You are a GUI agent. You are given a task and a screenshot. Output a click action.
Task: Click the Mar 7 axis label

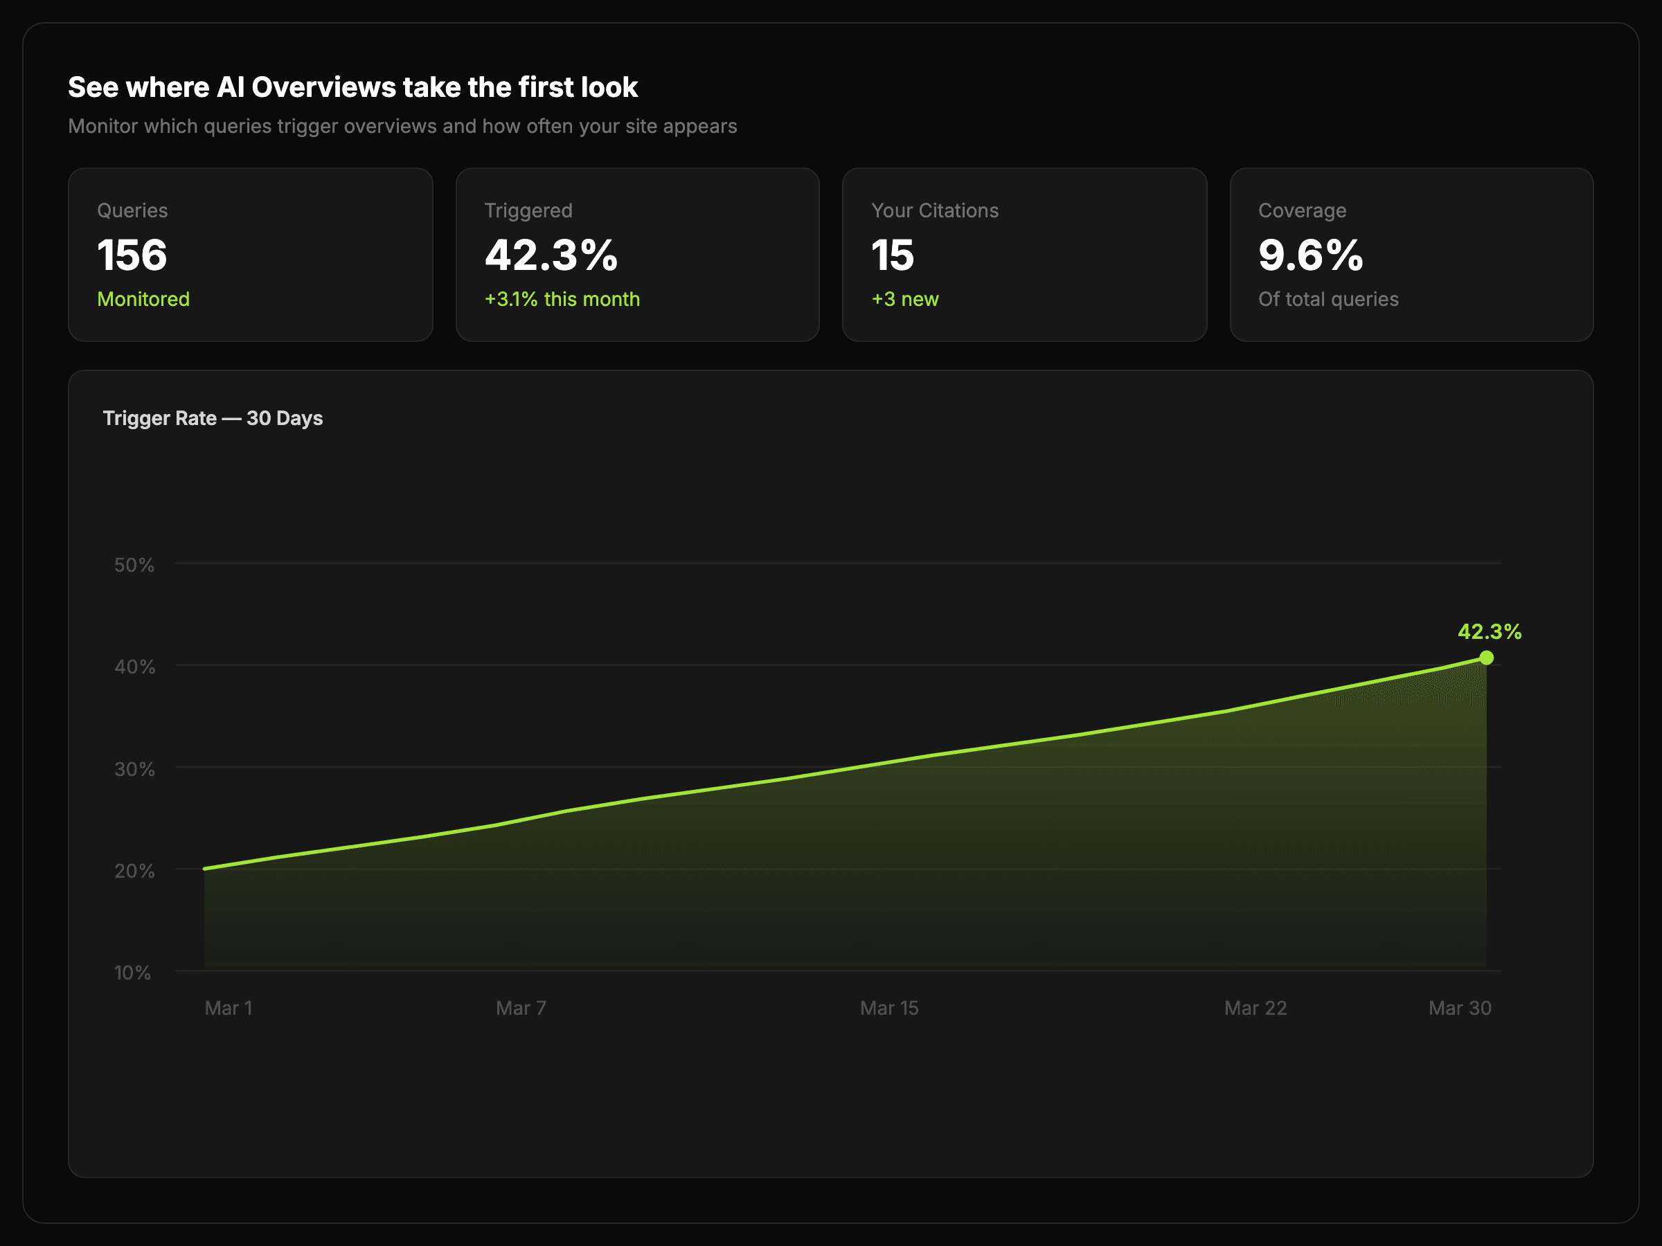[521, 1008]
